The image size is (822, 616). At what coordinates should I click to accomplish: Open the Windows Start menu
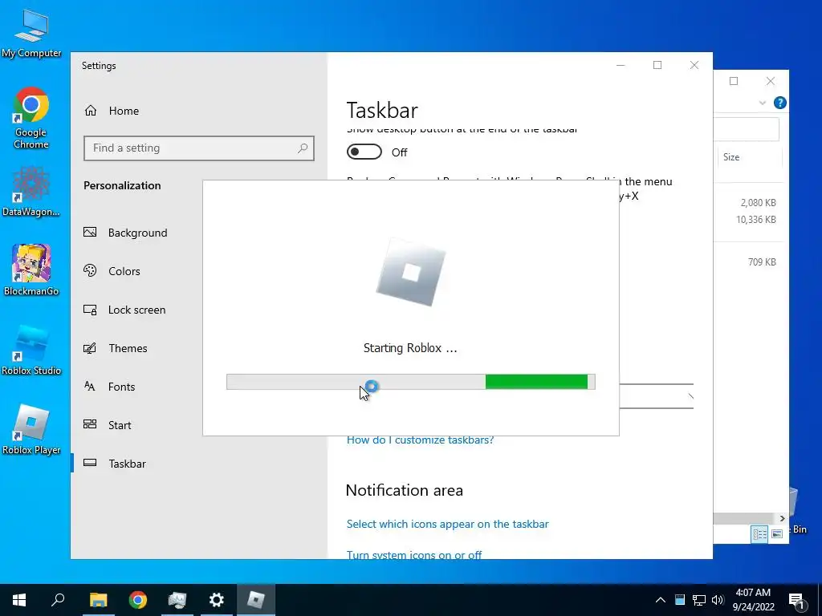19,600
